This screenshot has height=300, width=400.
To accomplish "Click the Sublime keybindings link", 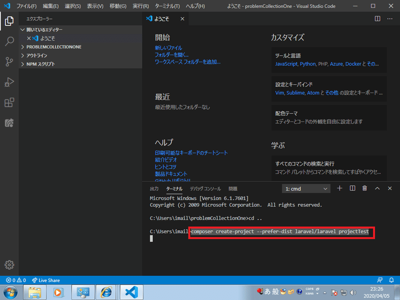I will [x=295, y=93].
